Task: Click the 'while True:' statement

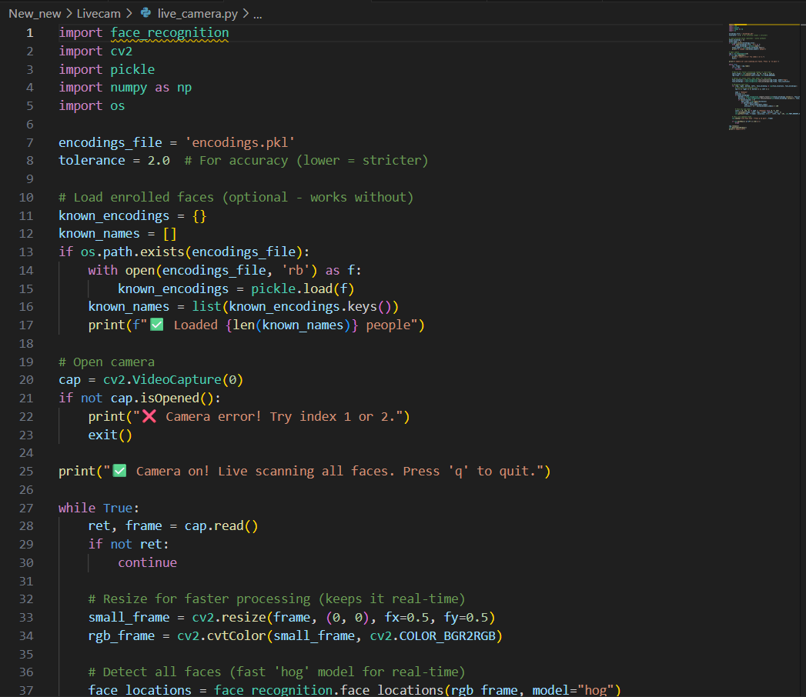Action: pos(99,508)
